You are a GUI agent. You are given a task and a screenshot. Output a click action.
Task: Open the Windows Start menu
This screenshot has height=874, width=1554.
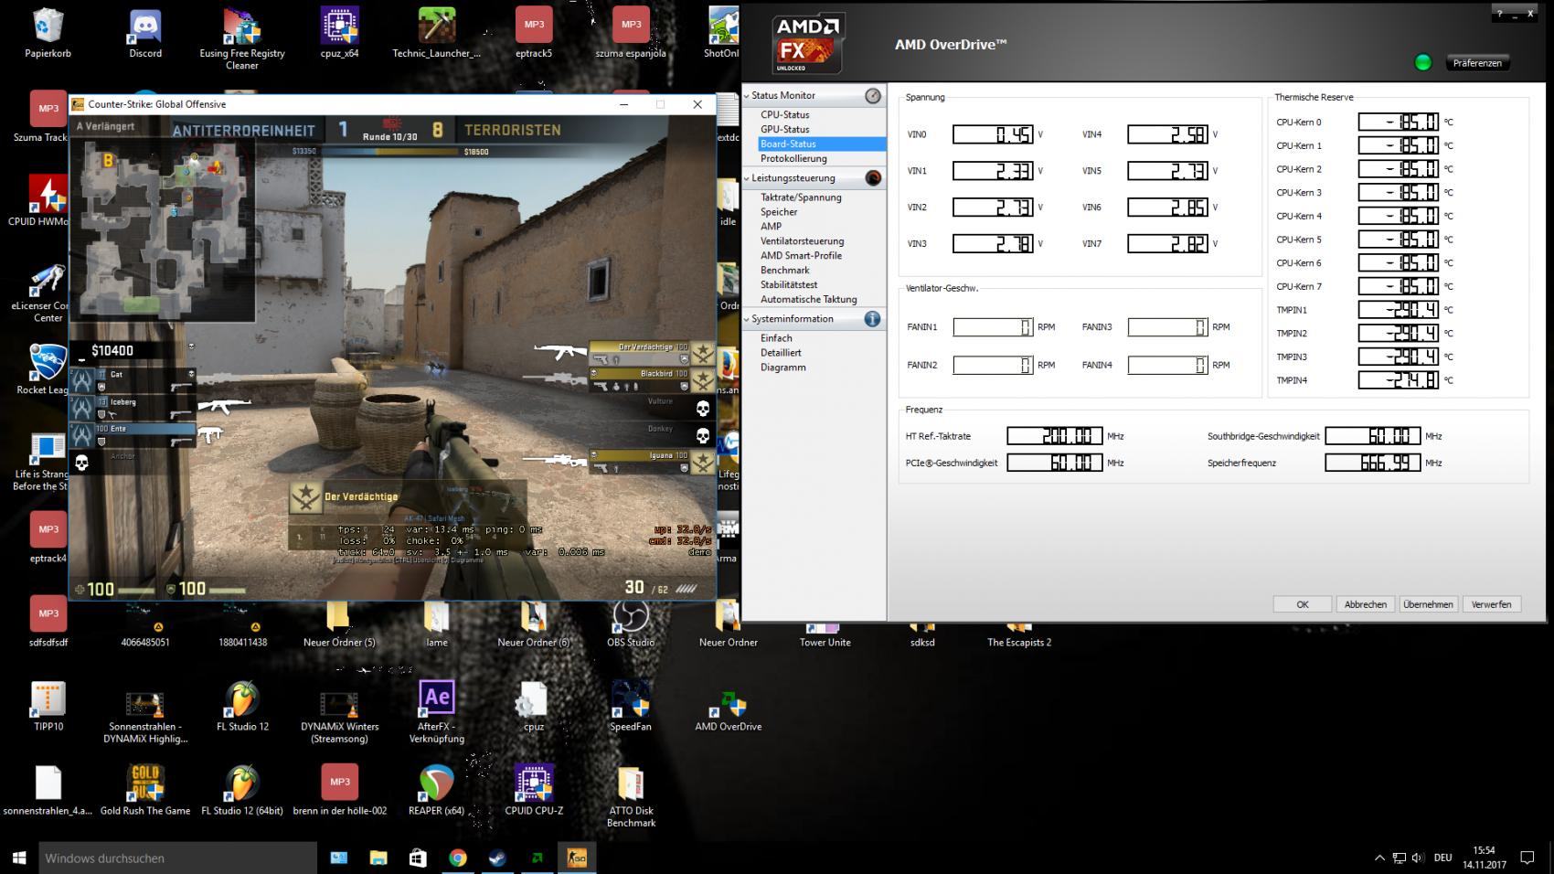point(18,858)
